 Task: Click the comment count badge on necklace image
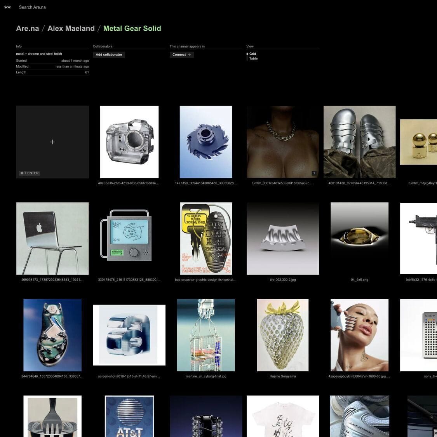click(314, 173)
